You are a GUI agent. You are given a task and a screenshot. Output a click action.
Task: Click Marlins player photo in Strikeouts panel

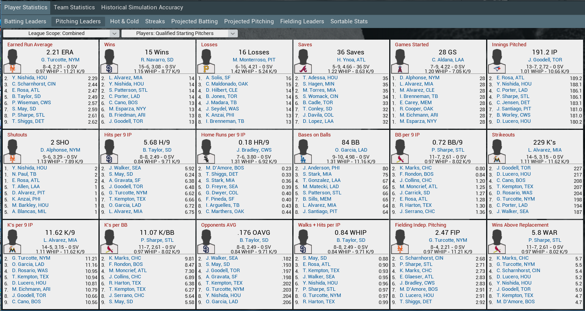pos(497,152)
